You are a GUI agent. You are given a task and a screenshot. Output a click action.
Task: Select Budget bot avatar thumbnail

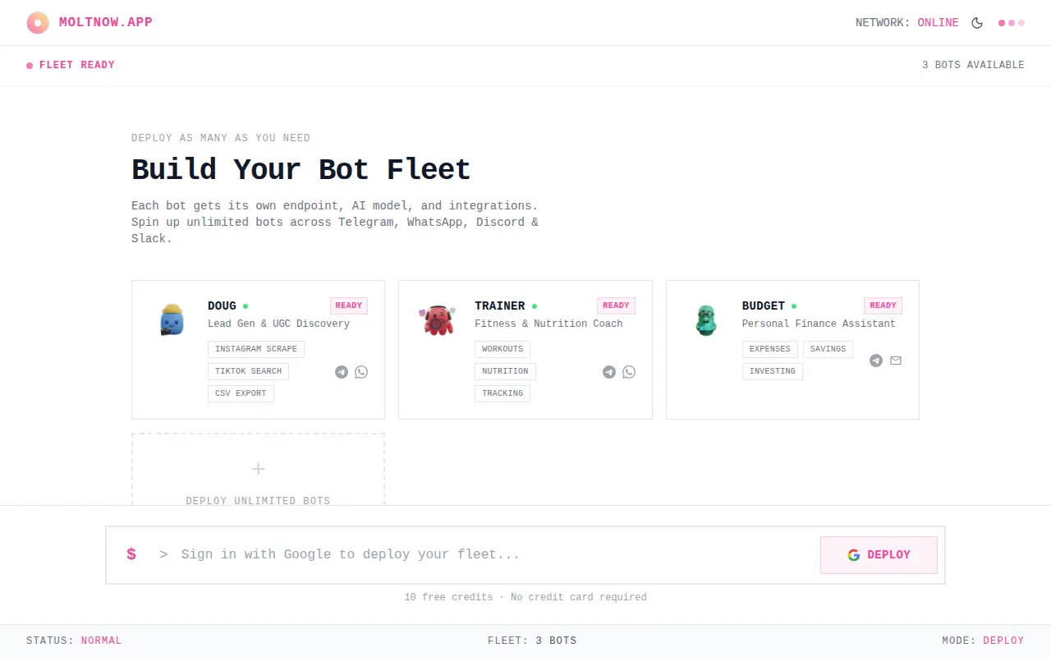click(x=706, y=320)
